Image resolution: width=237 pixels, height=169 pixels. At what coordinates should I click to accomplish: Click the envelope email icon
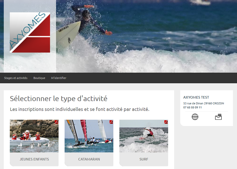[218, 117]
